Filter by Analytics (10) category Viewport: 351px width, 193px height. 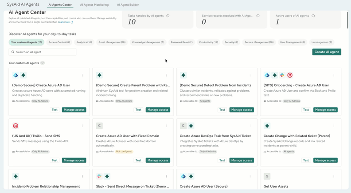point(84,42)
